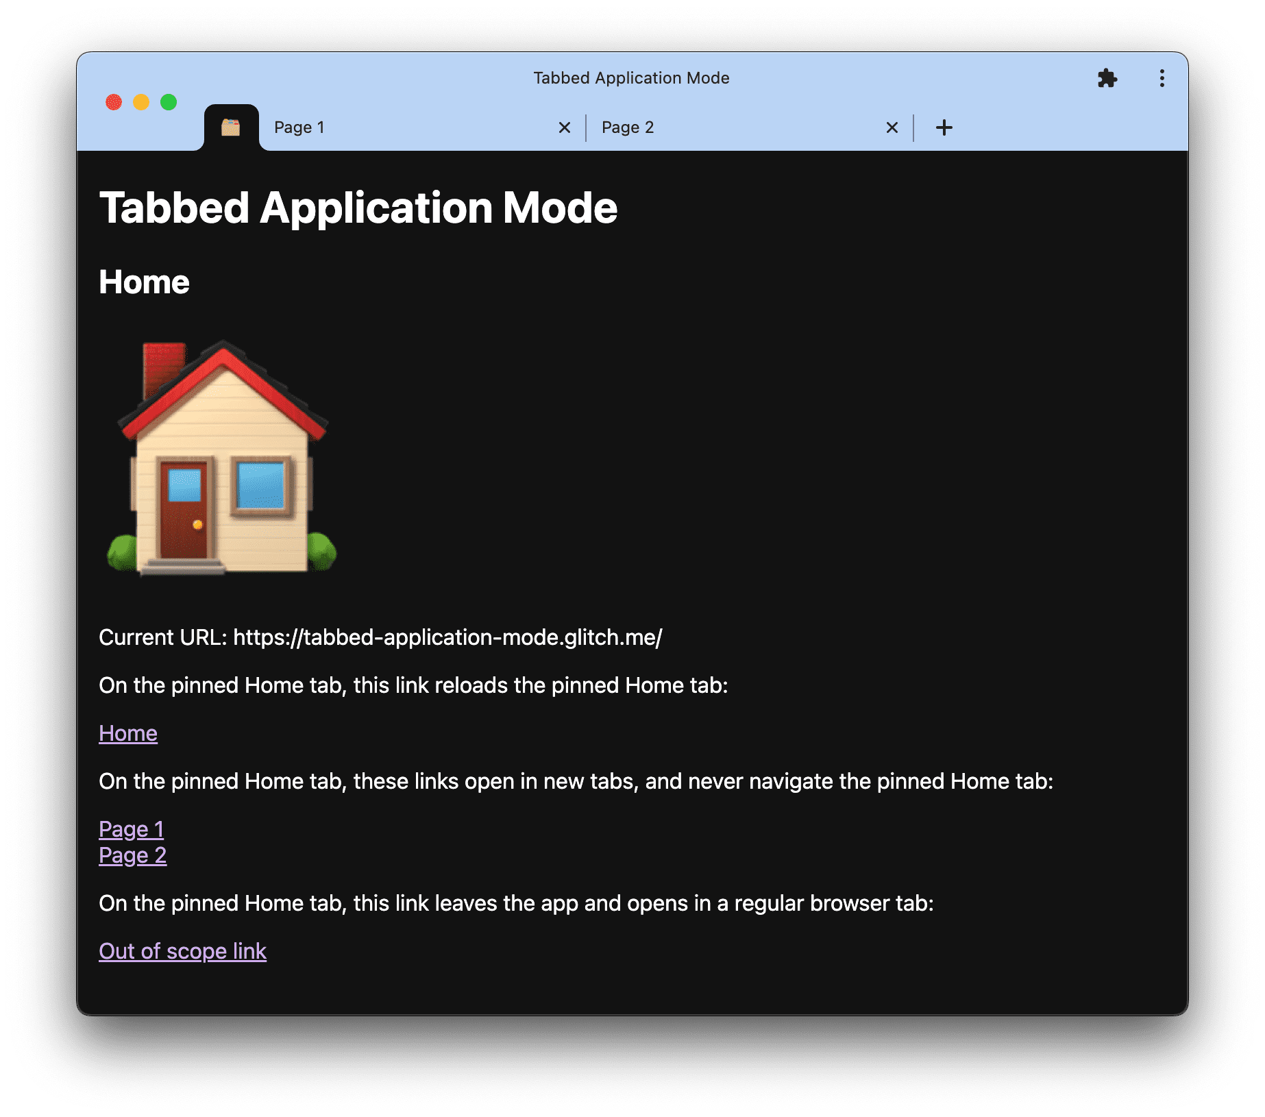Open the three-dot overflow menu
The image size is (1265, 1117).
pyautogui.click(x=1162, y=78)
